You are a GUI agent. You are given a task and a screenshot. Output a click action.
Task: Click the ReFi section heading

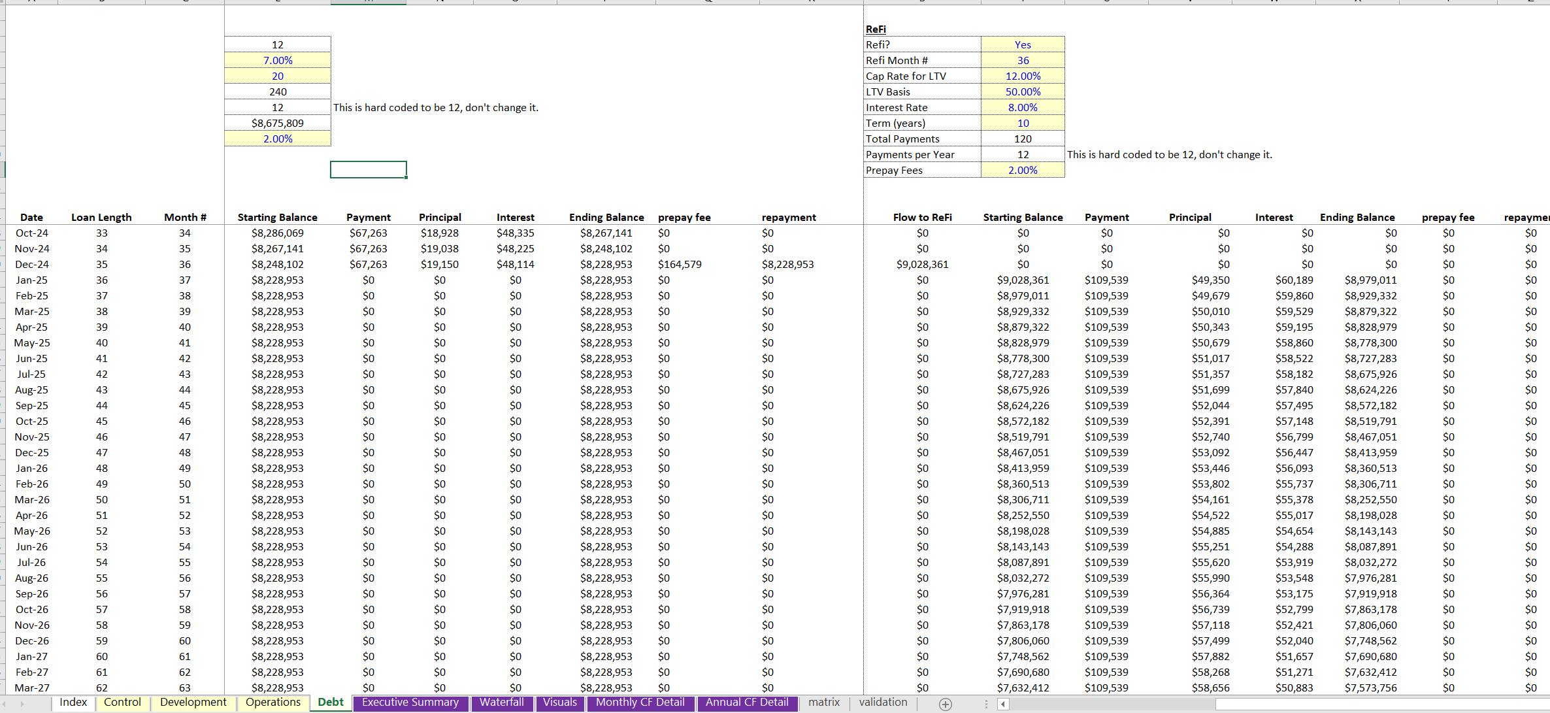pos(876,29)
